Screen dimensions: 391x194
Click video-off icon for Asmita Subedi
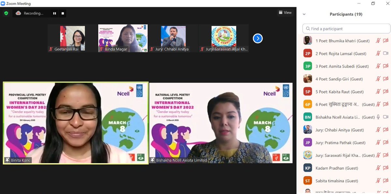pyautogui.click(x=386, y=66)
